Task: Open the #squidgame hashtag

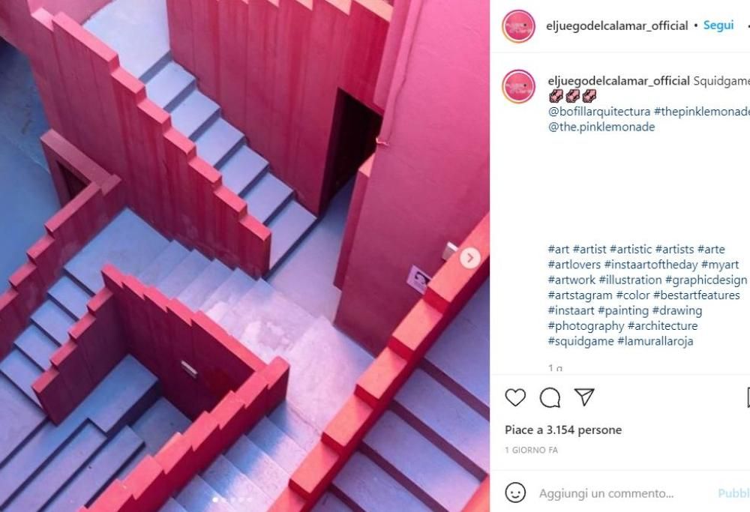Action: click(580, 341)
